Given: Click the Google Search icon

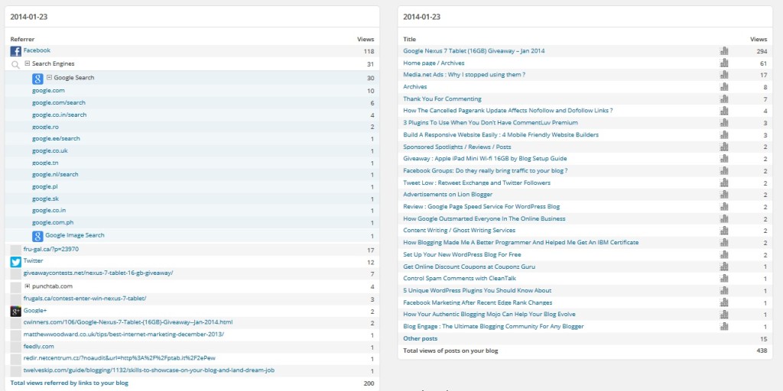Looking at the screenshot, I should pos(37,79).
